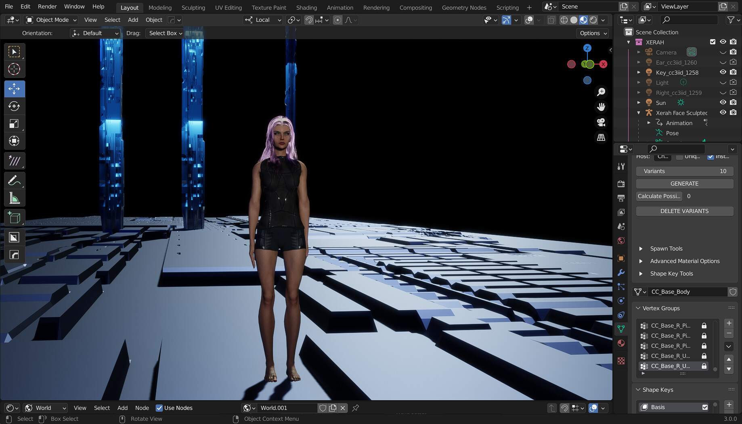Viewport: 742px width, 424px height.
Task: Select the Move tool in the toolbar
Action: pos(15,89)
